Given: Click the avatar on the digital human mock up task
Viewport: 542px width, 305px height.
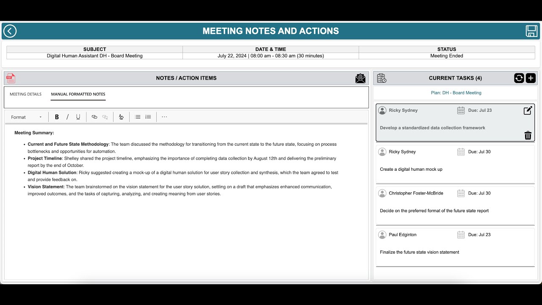Looking at the screenshot, I should [x=382, y=152].
